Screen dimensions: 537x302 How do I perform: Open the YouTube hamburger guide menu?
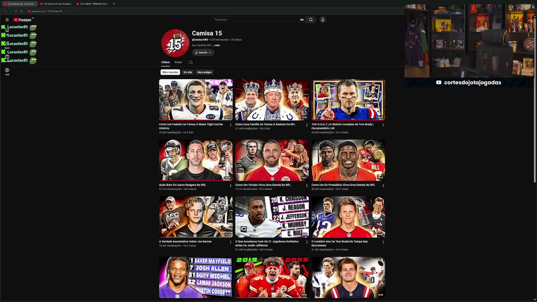coord(7,20)
